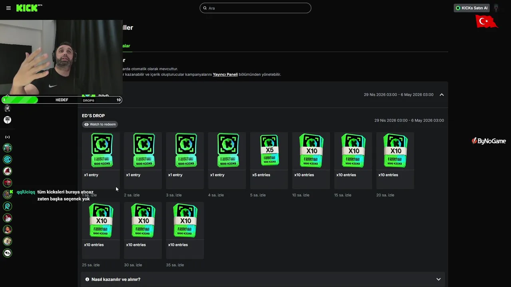Viewport: 511px width, 287px height.
Task: Open the profile avatar menu
Action: pyautogui.click(x=496, y=8)
